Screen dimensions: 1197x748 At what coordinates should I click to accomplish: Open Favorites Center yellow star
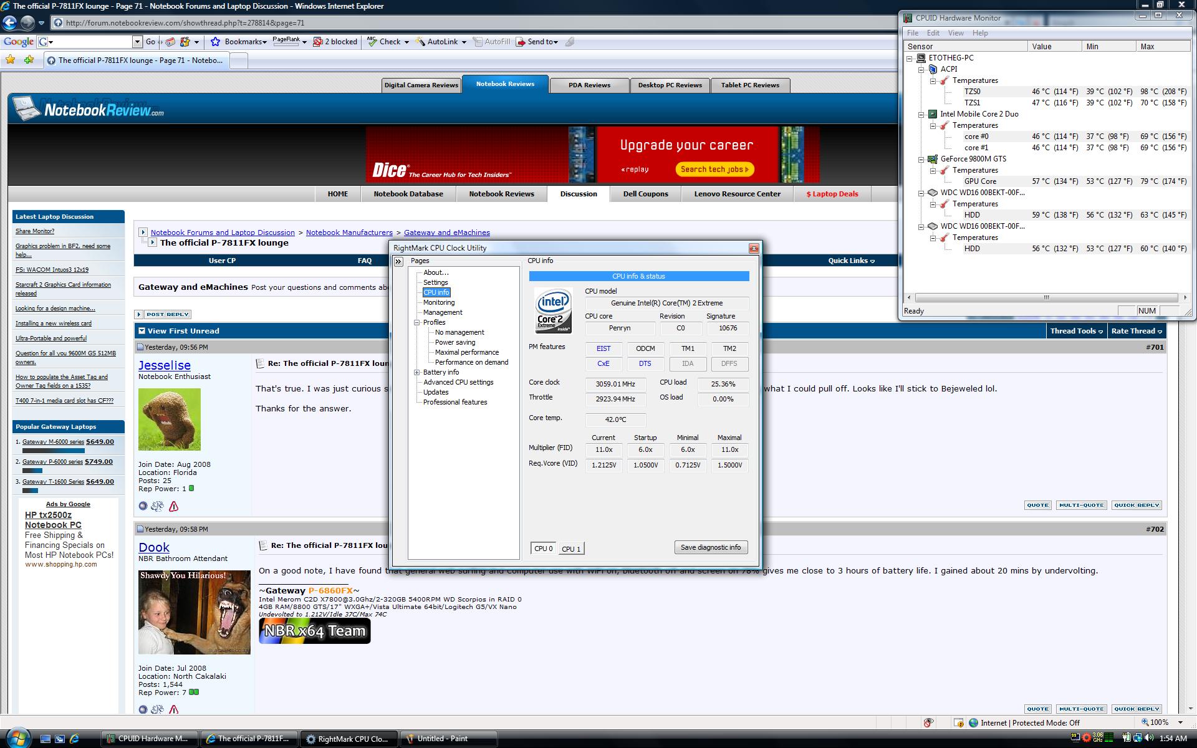coord(11,60)
